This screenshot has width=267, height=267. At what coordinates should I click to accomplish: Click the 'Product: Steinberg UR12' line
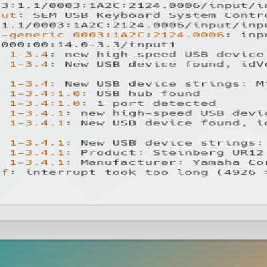(137, 152)
